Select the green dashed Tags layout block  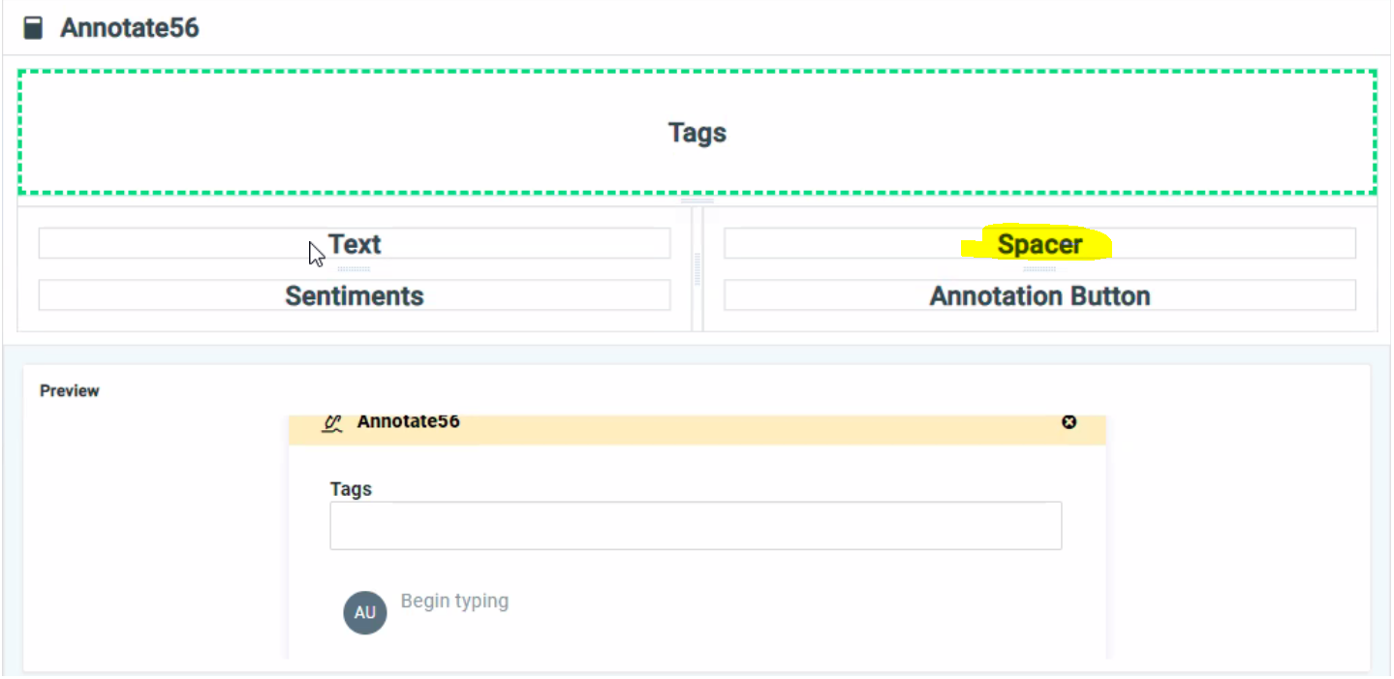[697, 133]
